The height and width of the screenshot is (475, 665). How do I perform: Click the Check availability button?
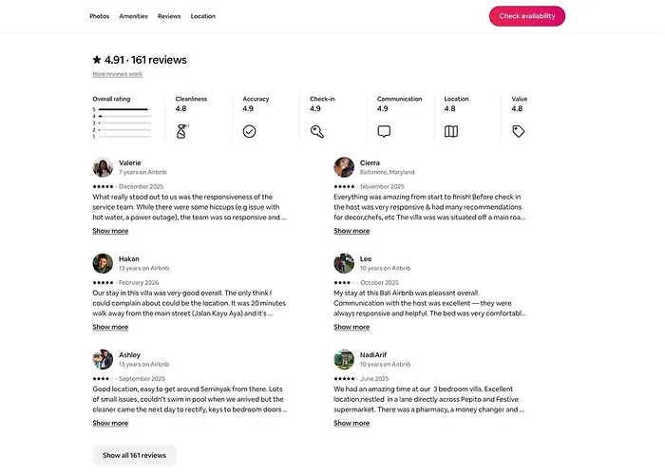coord(527,16)
